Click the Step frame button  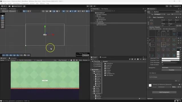pos(95,6)
